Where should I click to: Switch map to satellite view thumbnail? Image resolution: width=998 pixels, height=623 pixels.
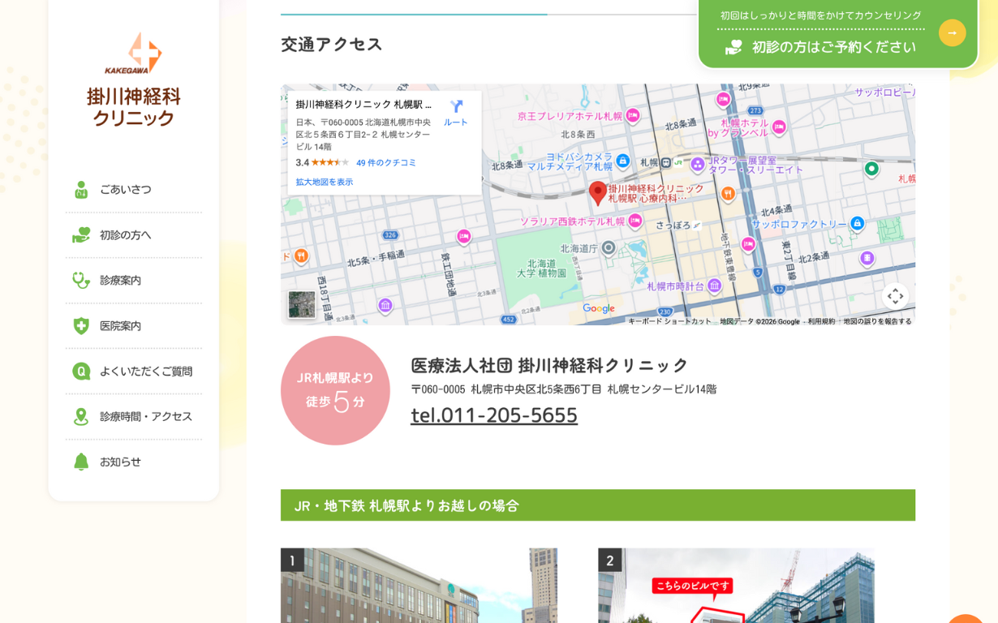(302, 304)
